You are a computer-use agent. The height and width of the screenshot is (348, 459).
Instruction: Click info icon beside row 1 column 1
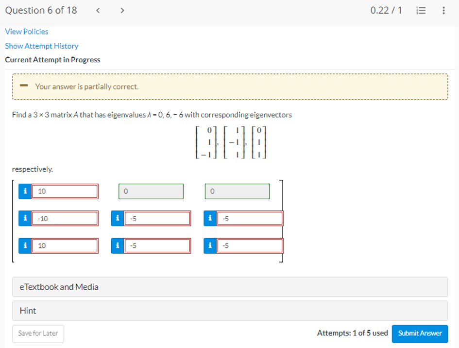point(25,191)
